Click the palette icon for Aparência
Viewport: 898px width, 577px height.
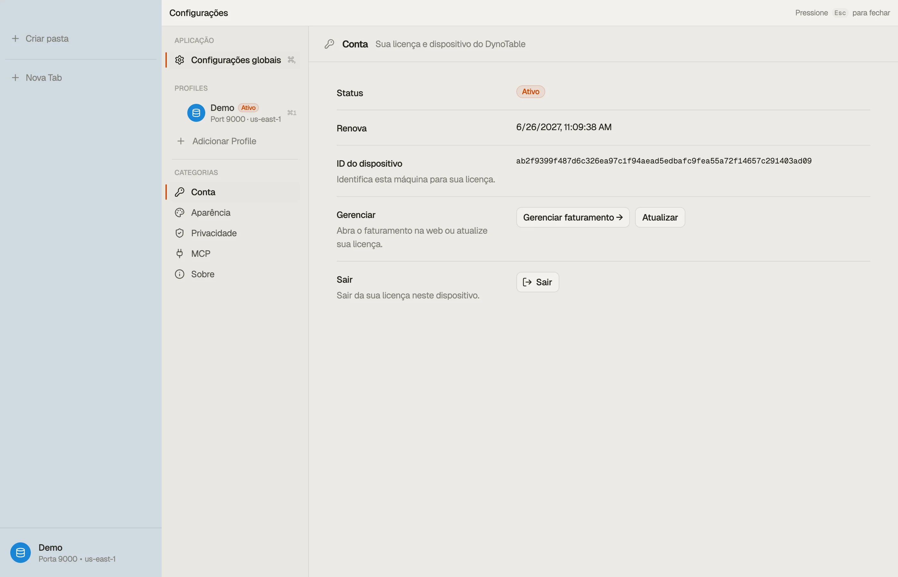coord(180,213)
